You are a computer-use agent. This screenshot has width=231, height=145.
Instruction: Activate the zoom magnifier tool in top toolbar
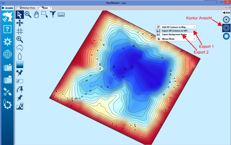(28, 14)
